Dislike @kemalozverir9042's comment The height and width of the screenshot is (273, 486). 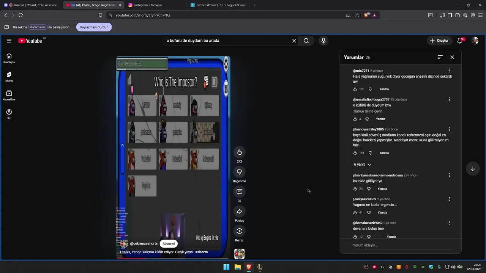pos(369,237)
